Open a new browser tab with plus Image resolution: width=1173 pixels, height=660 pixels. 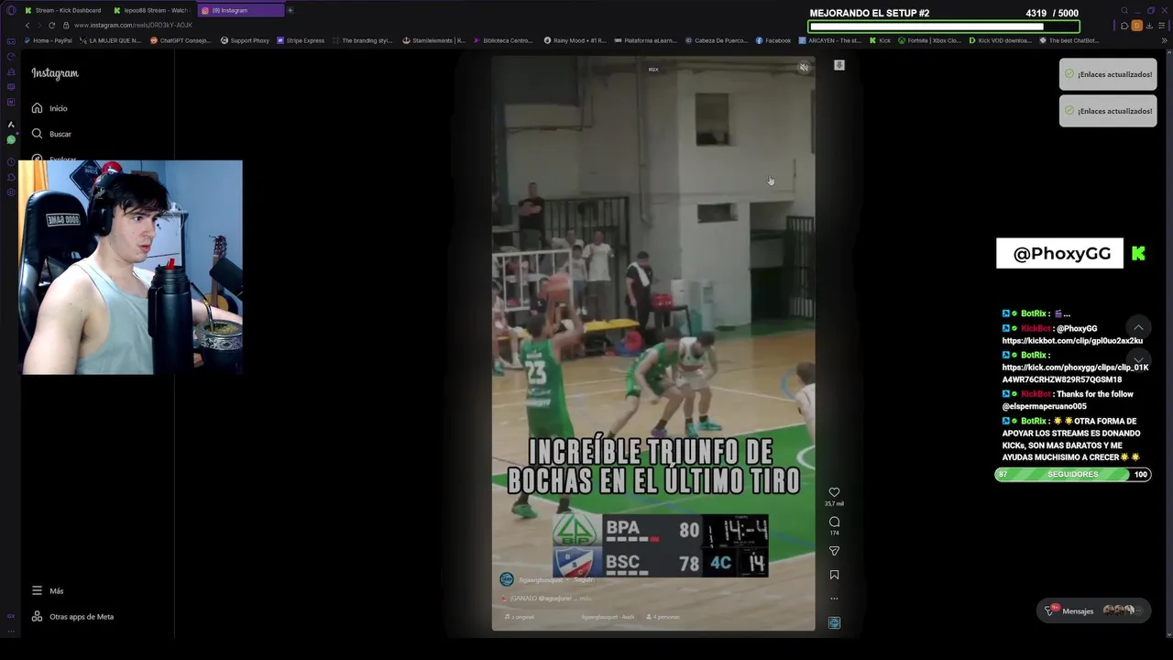click(291, 10)
